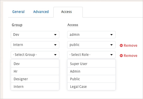Switch to the General tab
The width and height of the screenshot is (143, 99).
coord(18,12)
